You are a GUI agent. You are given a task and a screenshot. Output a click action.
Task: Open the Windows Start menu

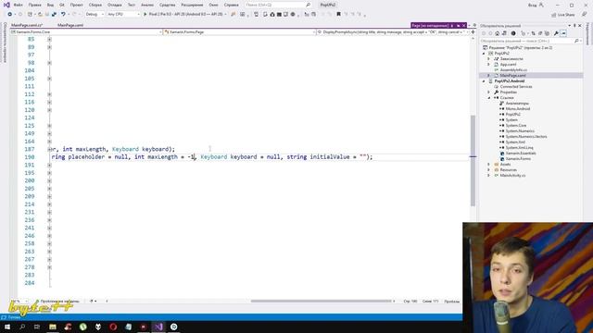[7, 327]
